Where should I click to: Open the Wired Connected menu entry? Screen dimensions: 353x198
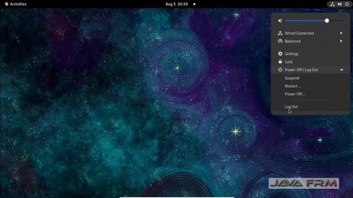311,33
